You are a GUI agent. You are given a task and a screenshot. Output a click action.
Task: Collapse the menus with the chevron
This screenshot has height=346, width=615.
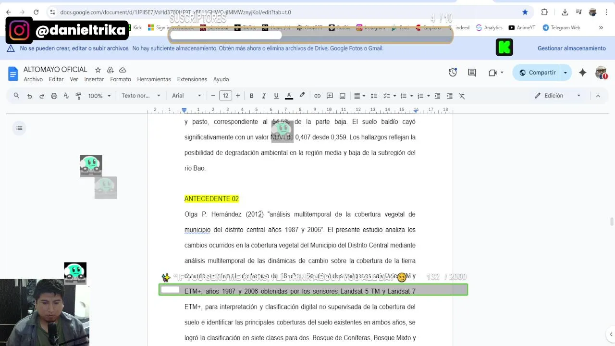[598, 96]
